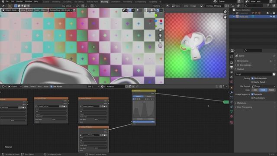The image size is (277, 156).
Task: Select Scene Collection in the outliner
Action: pyautogui.click(x=243, y=10)
